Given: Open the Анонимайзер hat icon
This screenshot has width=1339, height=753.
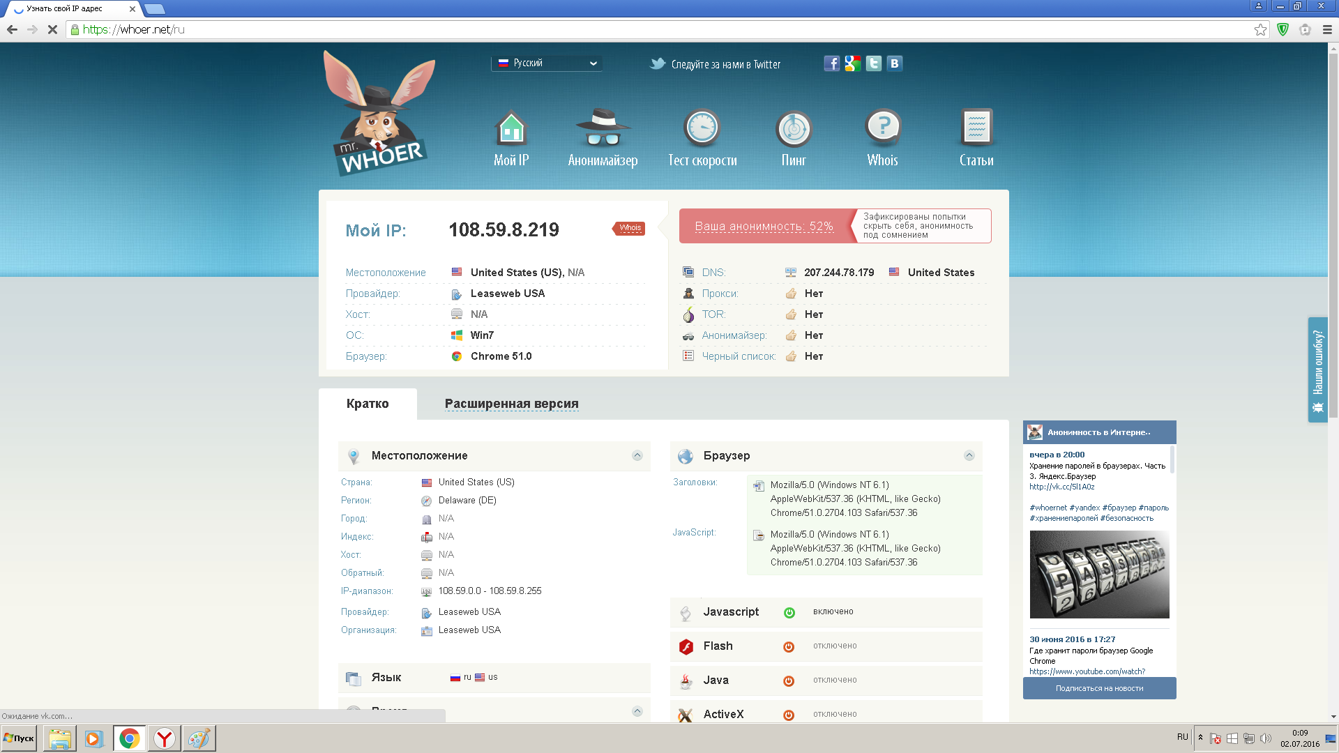Looking at the screenshot, I should (603, 128).
